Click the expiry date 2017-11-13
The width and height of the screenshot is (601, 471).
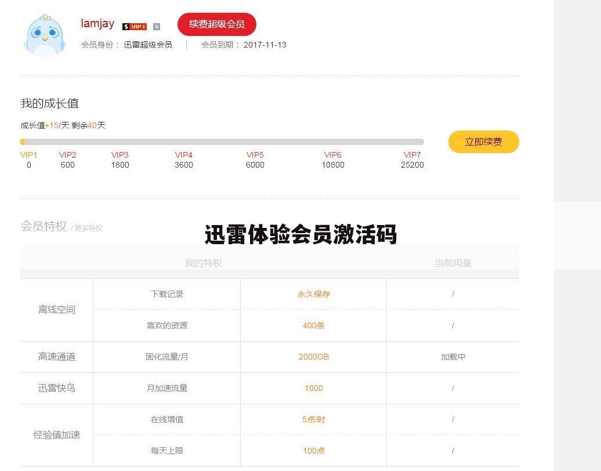coord(265,45)
